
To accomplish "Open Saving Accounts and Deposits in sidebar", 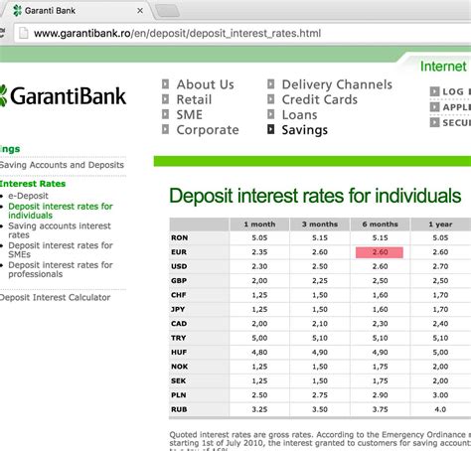I will [x=62, y=165].
